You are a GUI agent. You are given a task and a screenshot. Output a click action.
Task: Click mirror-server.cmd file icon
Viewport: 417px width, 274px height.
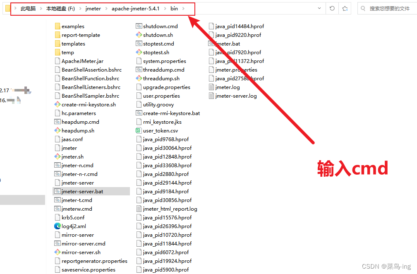click(x=57, y=243)
